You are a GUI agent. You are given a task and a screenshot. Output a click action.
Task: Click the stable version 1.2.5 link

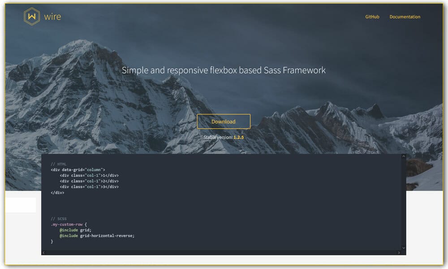pos(238,137)
